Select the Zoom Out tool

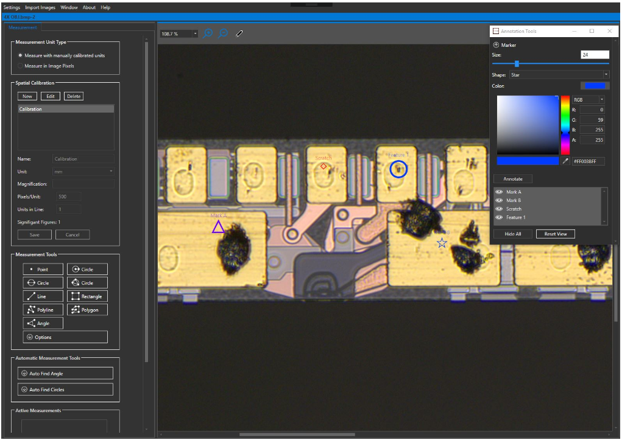[223, 33]
